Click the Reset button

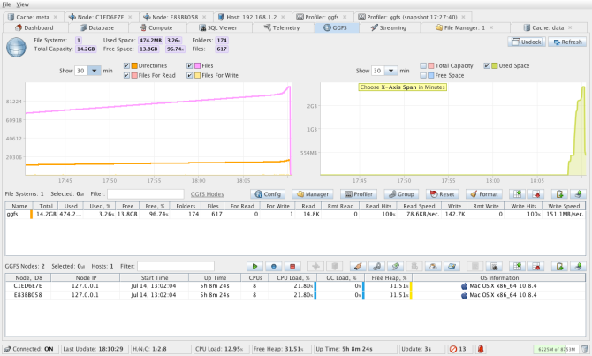(443, 194)
